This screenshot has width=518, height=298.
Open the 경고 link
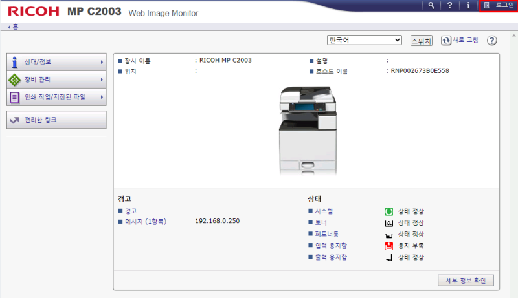(x=131, y=211)
